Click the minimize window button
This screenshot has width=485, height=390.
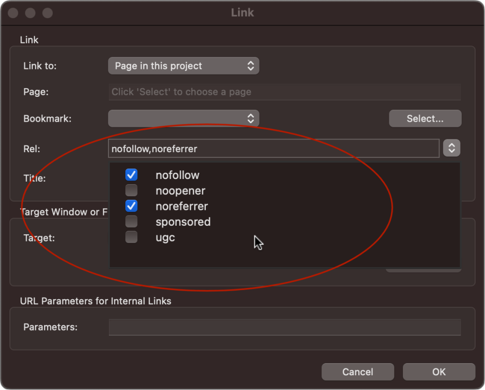[x=30, y=13]
